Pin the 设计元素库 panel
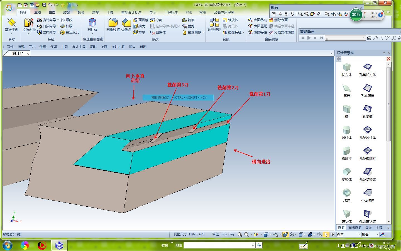Image resolution: width=401 pixels, height=251 pixels. coord(384,53)
